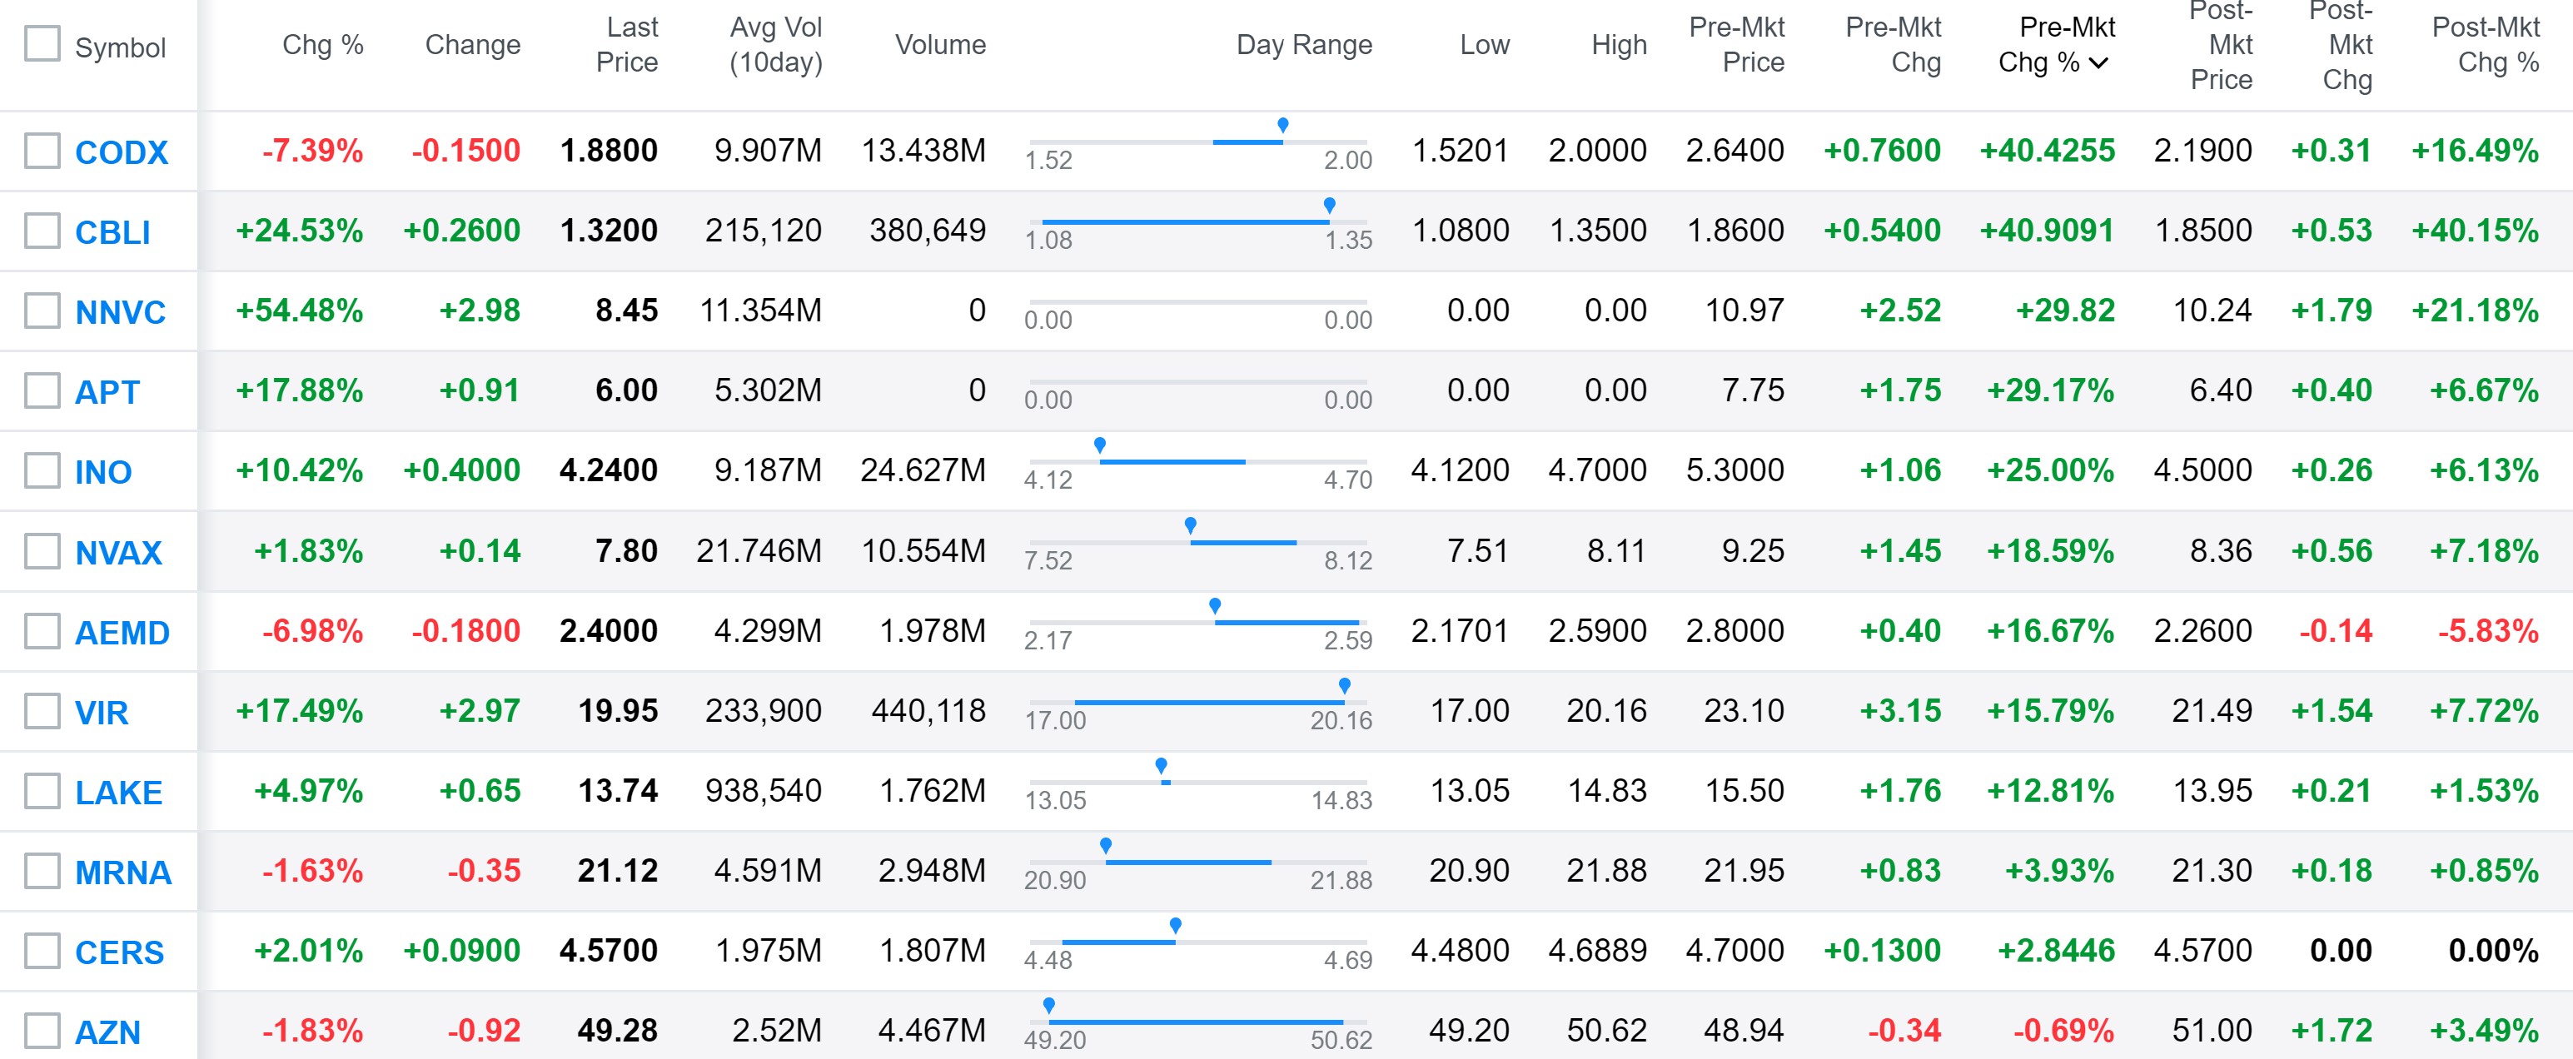The image size is (2573, 1059).
Task: Click the VIR day range marker pin
Action: 1345,685
